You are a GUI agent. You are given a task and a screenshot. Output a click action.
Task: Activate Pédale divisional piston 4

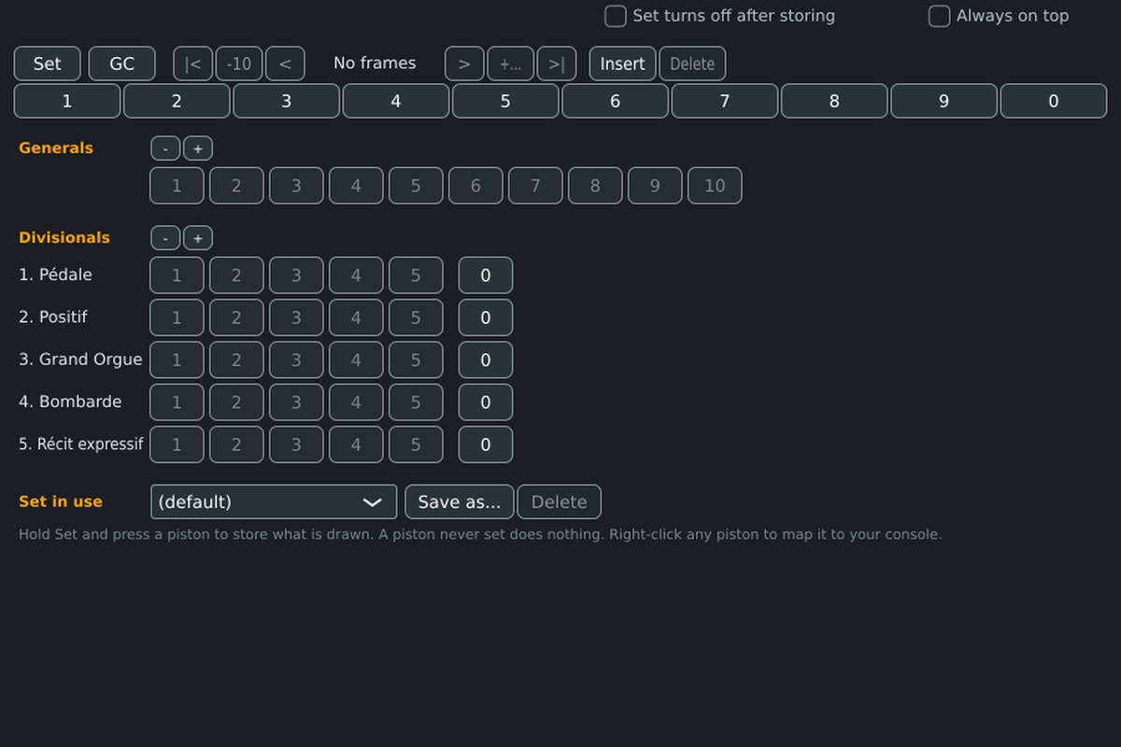point(356,275)
